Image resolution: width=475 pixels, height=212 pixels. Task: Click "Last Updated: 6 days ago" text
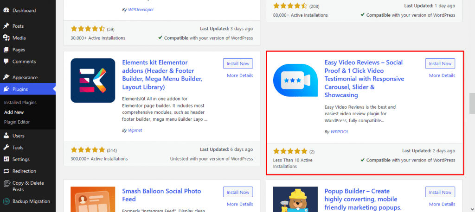point(226,150)
